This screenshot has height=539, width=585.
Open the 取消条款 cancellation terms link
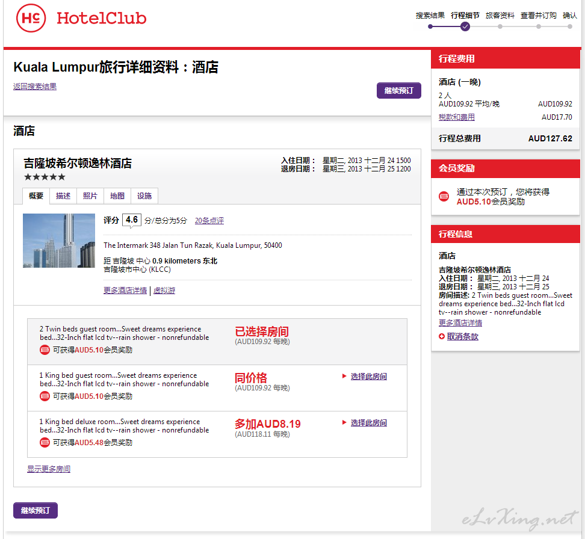[463, 336]
